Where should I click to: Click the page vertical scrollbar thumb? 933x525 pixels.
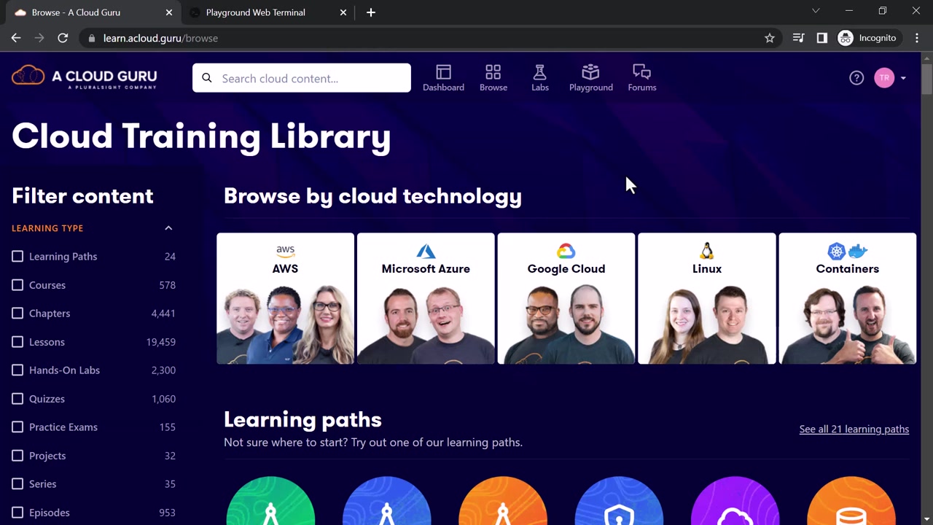(x=926, y=79)
